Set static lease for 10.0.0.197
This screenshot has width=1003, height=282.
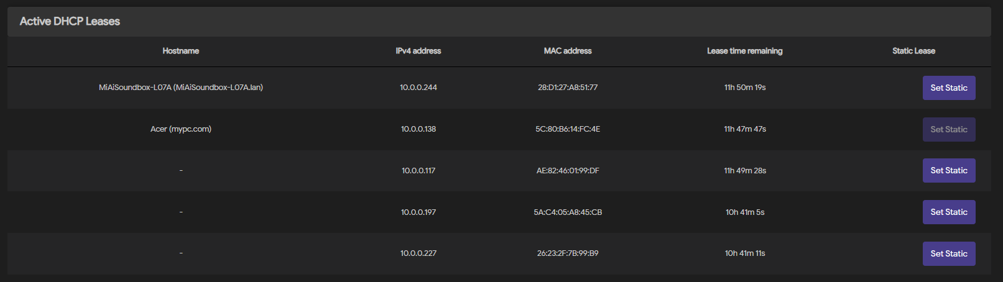point(948,212)
